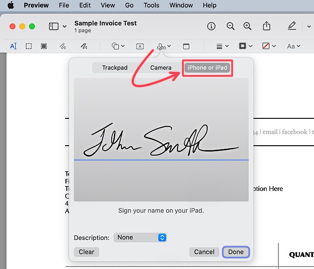314x269 pixels.
Task: Click the green full-screen window button
Action: pos(32,26)
